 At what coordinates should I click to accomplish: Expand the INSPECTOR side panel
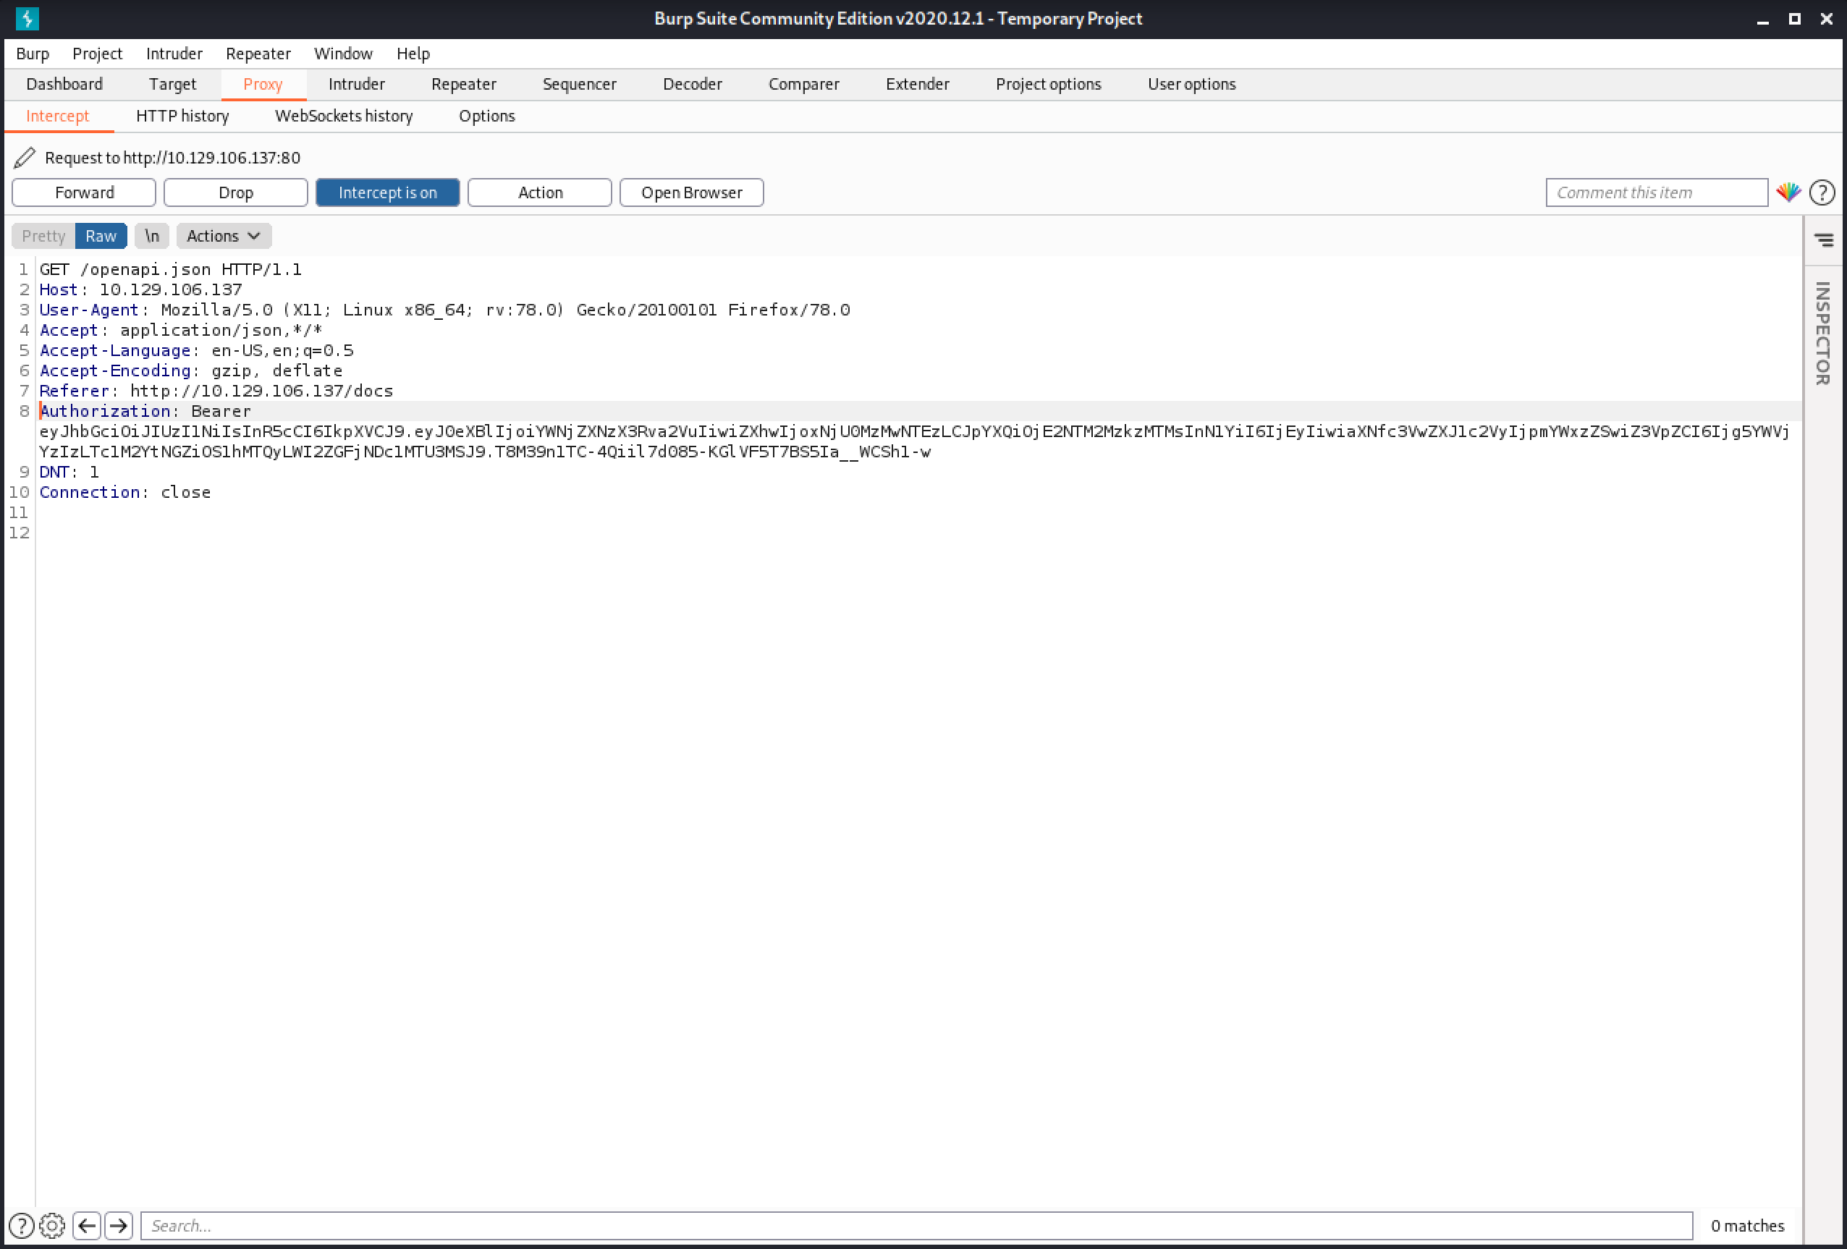click(1823, 334)
